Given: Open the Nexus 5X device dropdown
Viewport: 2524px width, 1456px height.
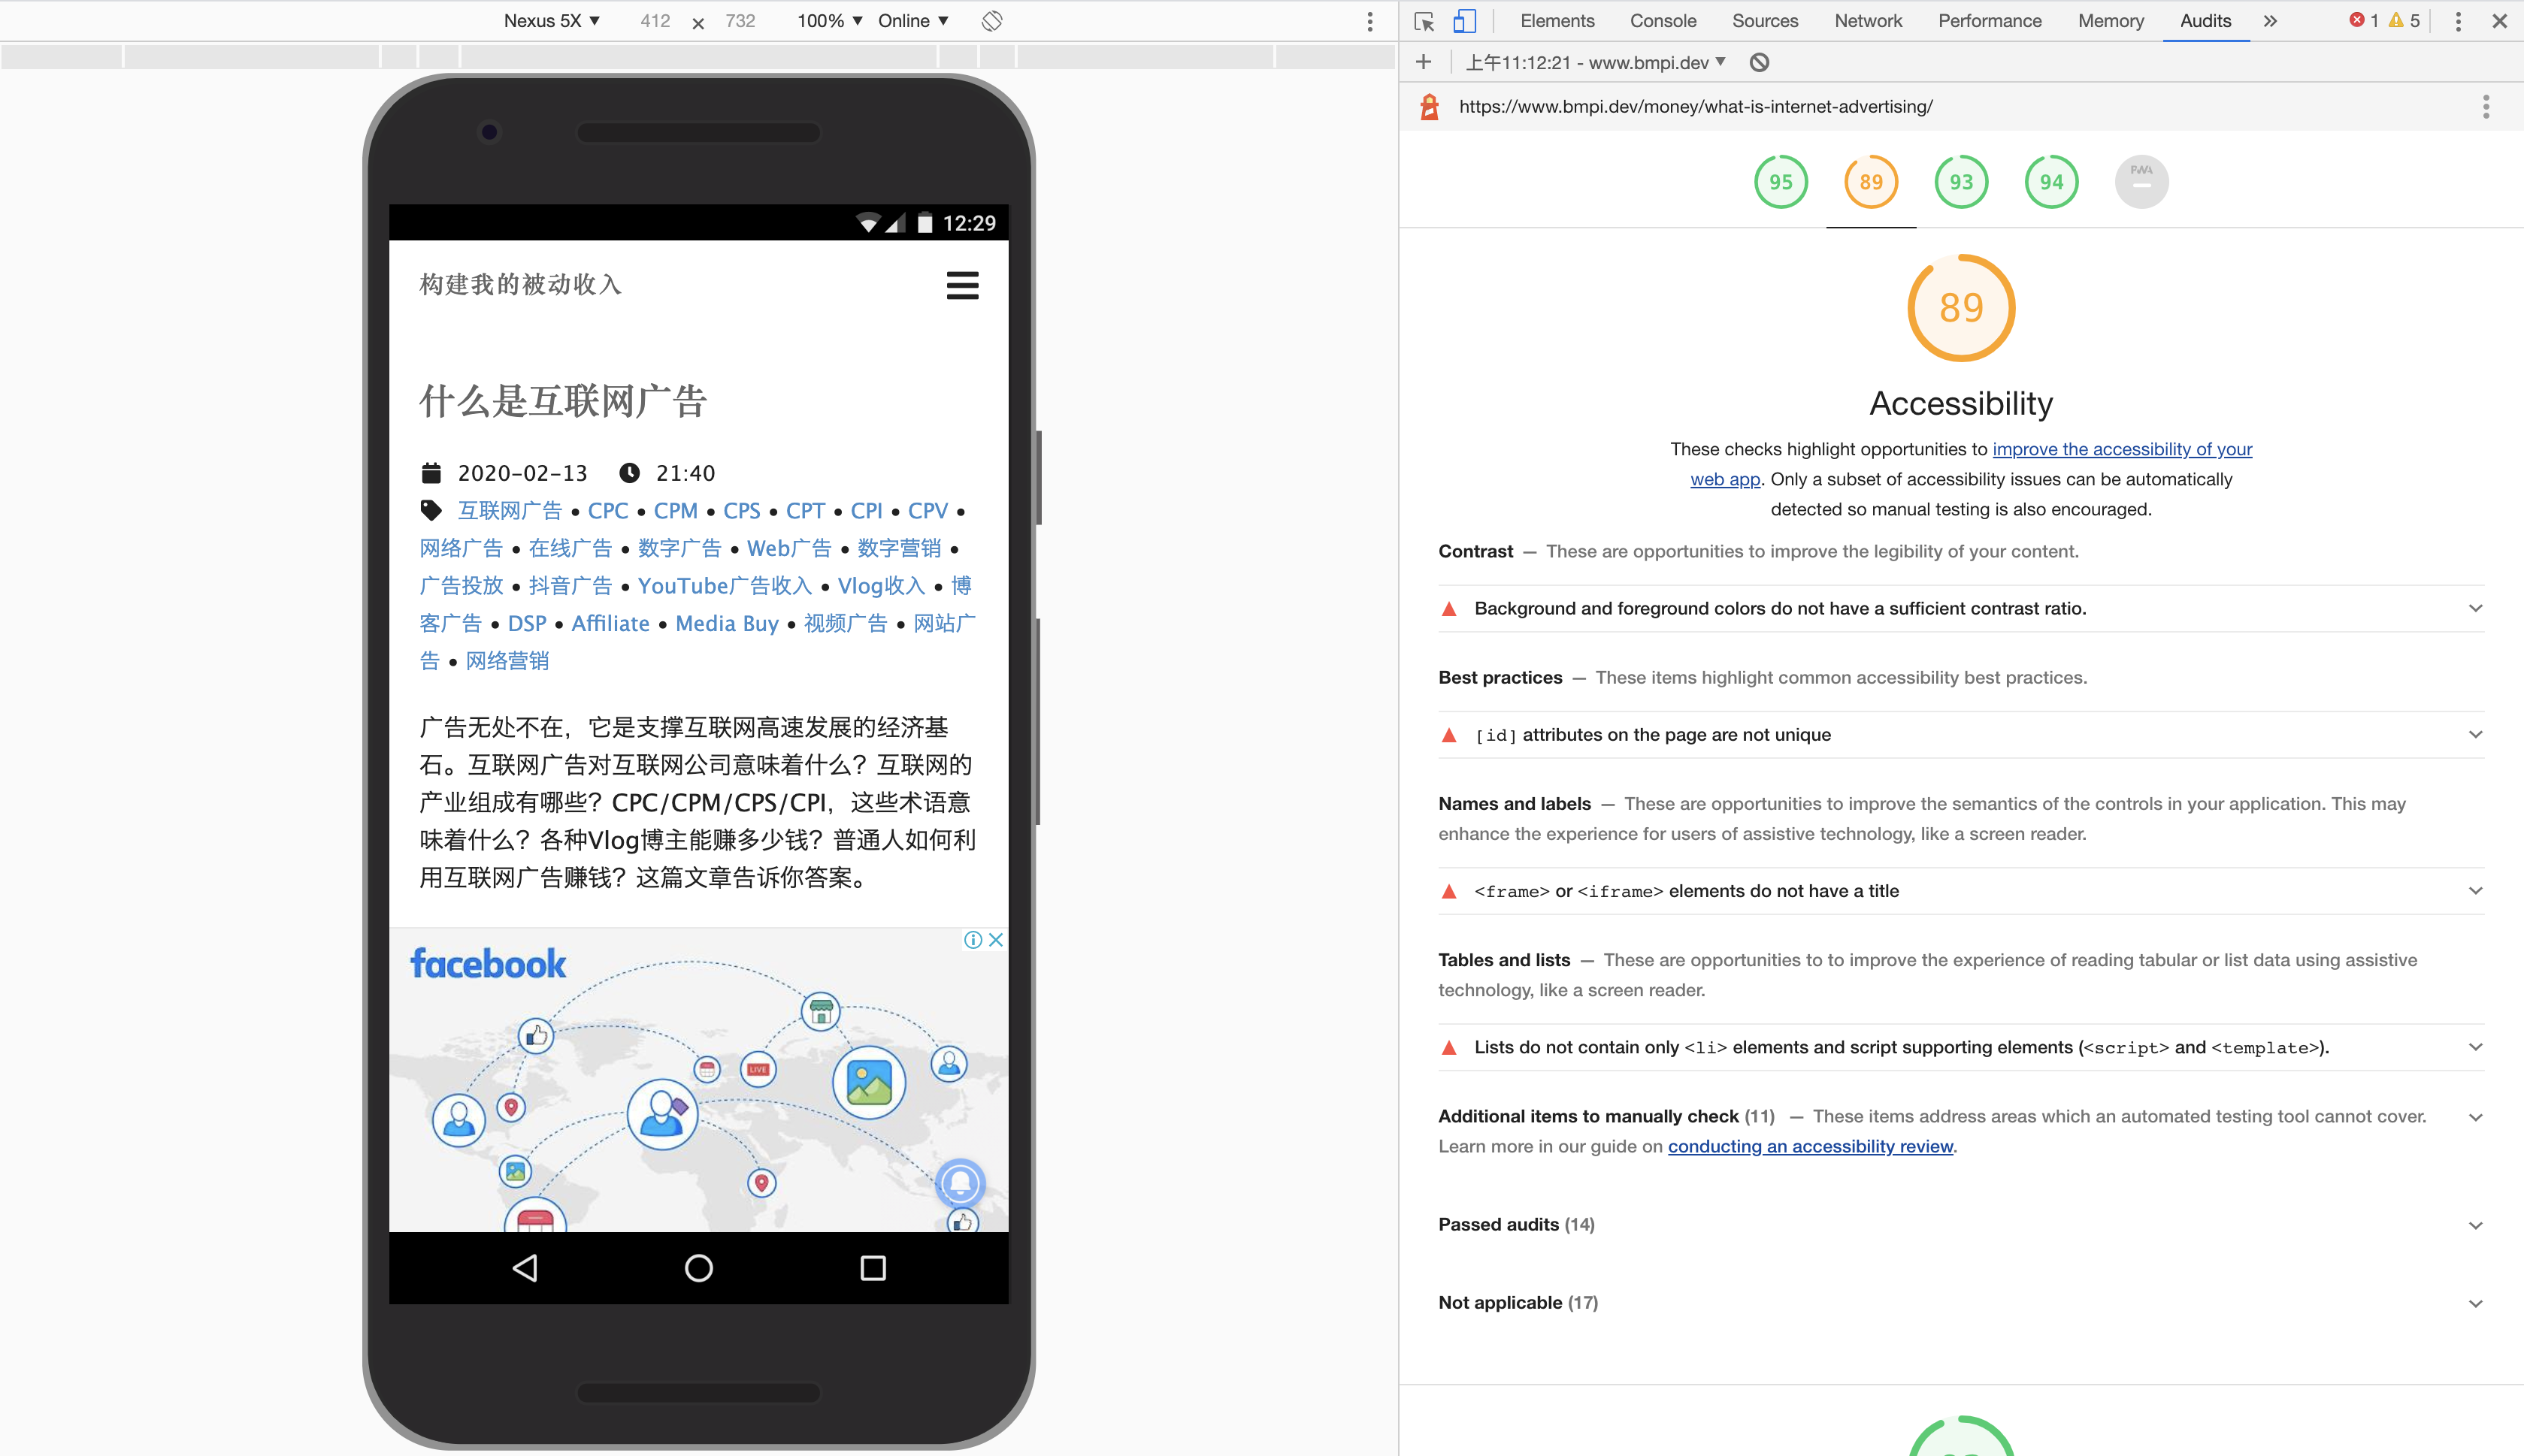Looking at the screenshot, I should pos(551,21).
